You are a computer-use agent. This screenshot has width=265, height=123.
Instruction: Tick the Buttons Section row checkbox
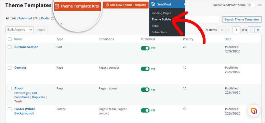click(x=10, y=47)
